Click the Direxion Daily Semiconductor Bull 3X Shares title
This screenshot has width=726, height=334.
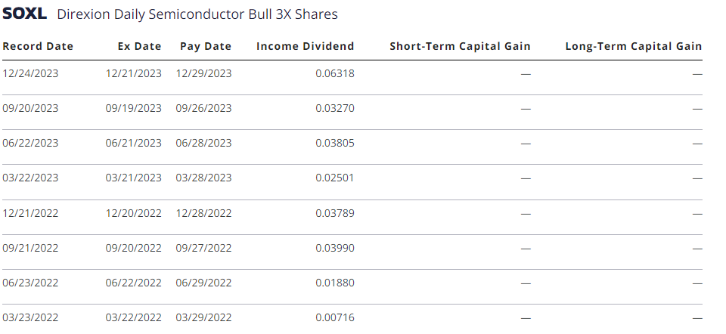point(197,14)
